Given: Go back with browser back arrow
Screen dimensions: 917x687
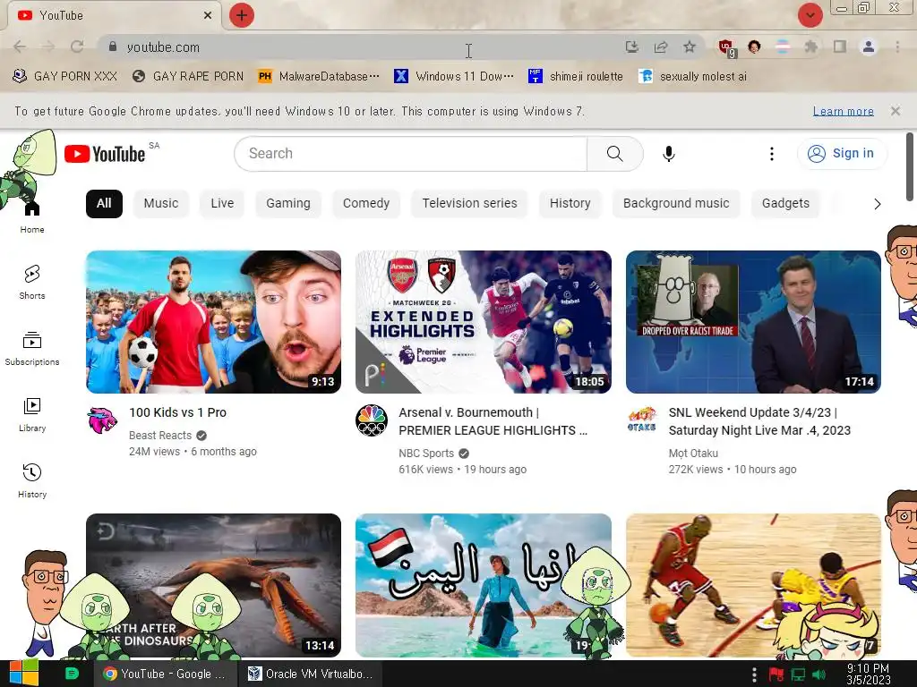Looking at the screenshot, I should 20,47.
